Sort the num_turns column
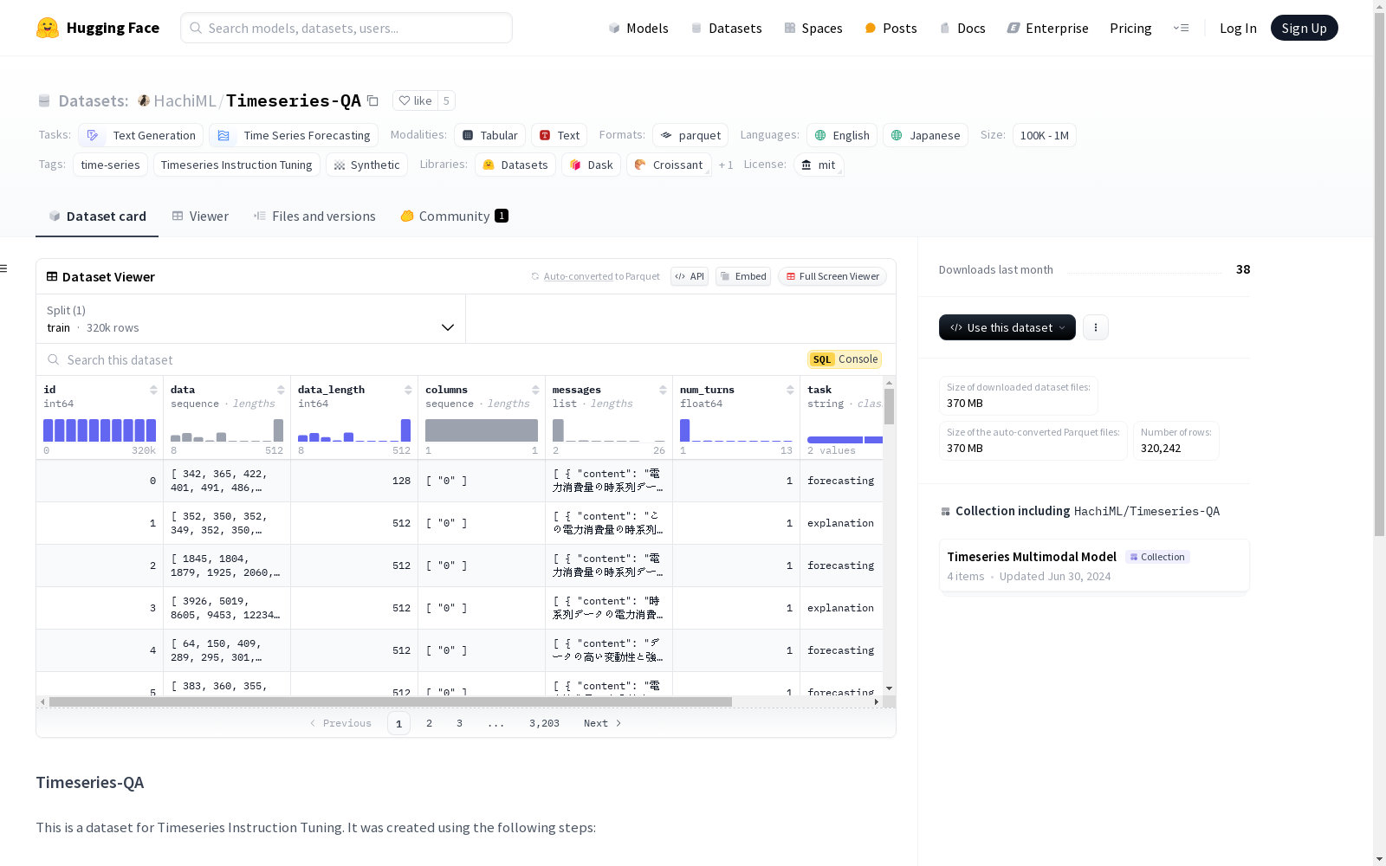Screen dimensions: 1386x866 790,390
